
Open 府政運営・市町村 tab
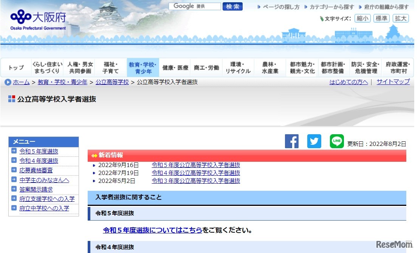coord(398,67)
